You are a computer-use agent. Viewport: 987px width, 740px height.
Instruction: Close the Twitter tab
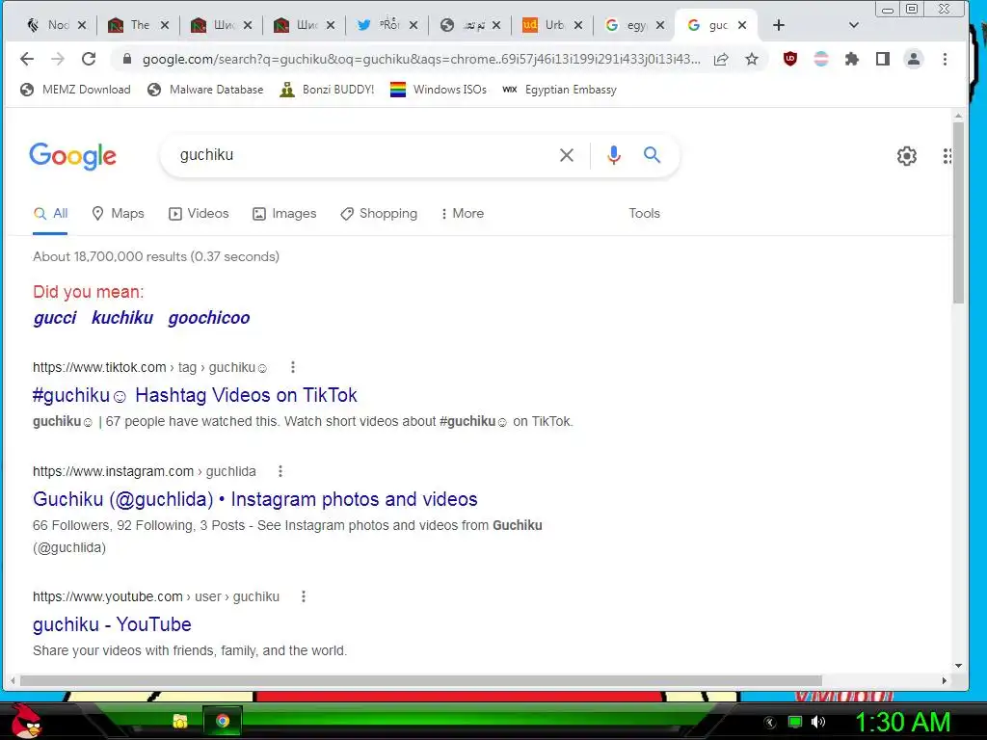tap(413, 25)
